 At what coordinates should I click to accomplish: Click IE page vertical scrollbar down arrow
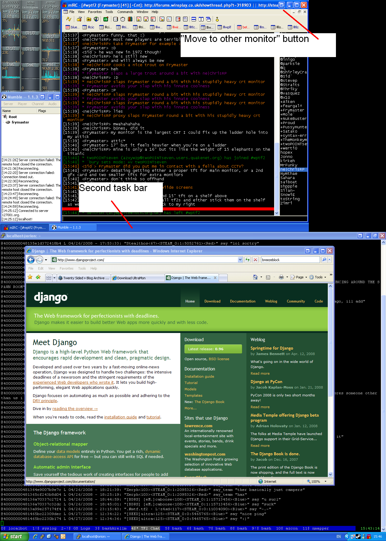330,474
